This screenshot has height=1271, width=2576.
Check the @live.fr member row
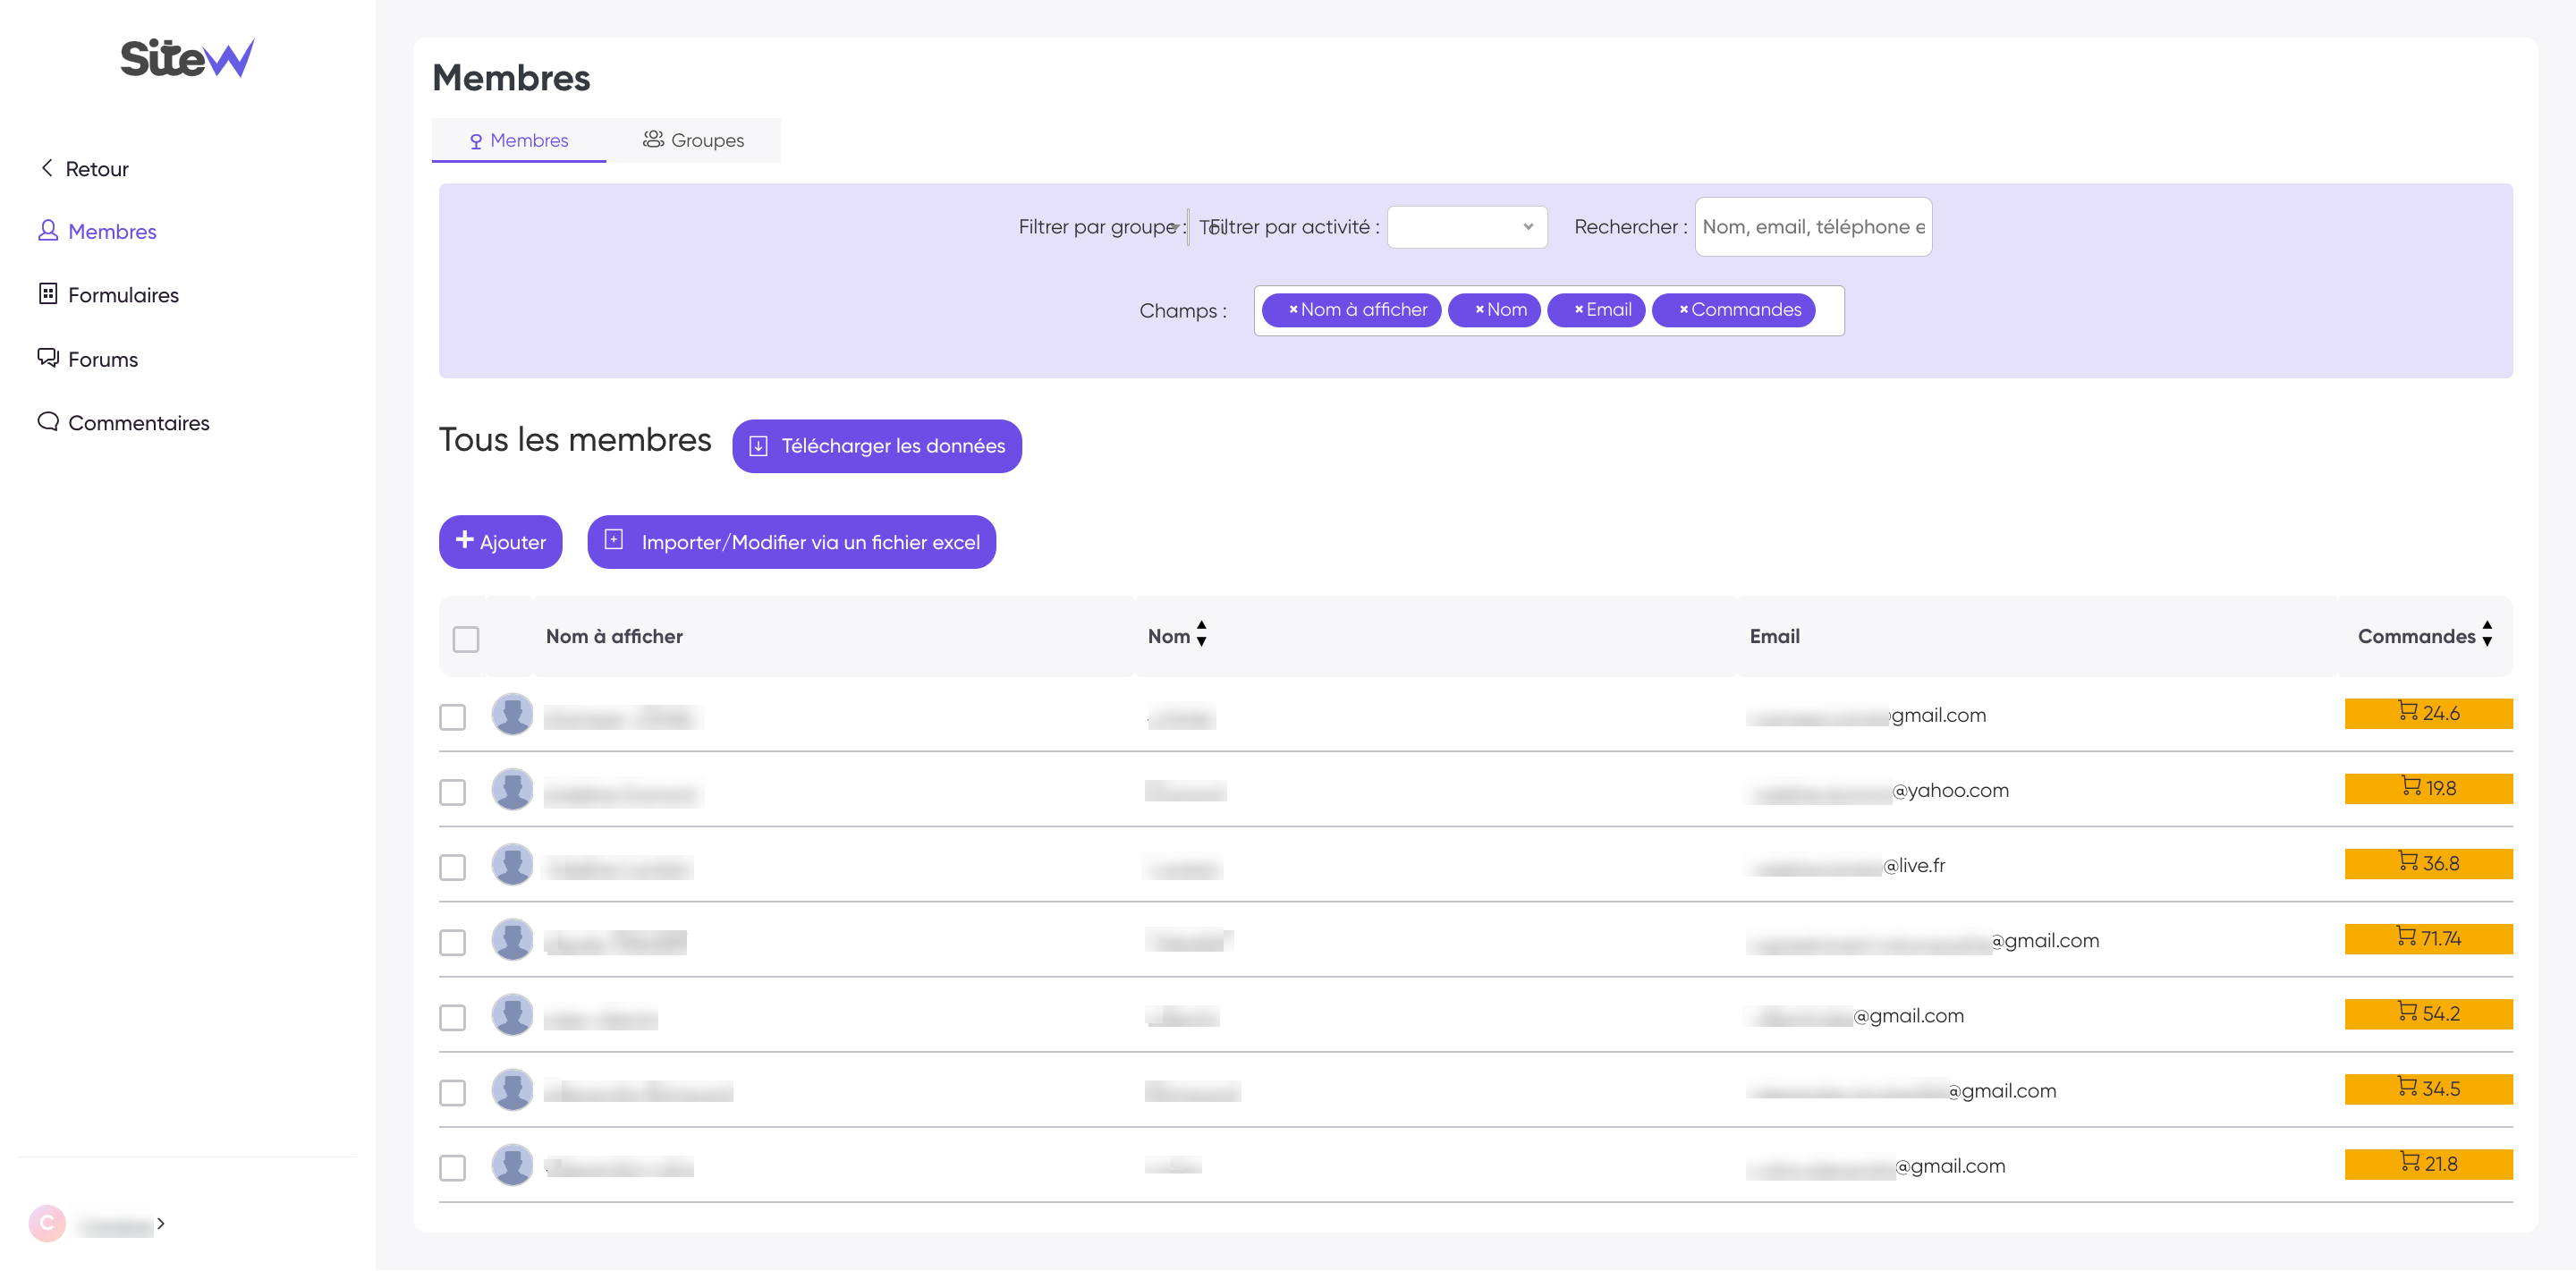[x=453, y=867]
